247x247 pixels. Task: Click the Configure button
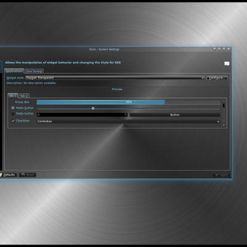(217, 78)
